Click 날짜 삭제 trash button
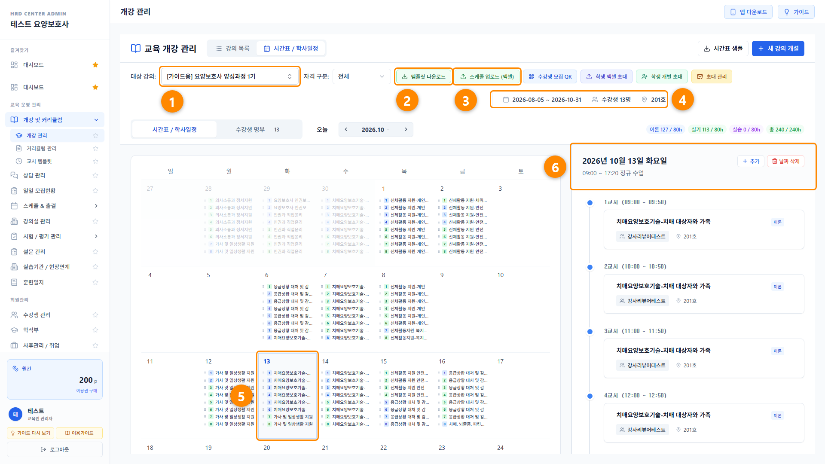The image size is (825, 464). pyautogui.click(x=785, y=161)
